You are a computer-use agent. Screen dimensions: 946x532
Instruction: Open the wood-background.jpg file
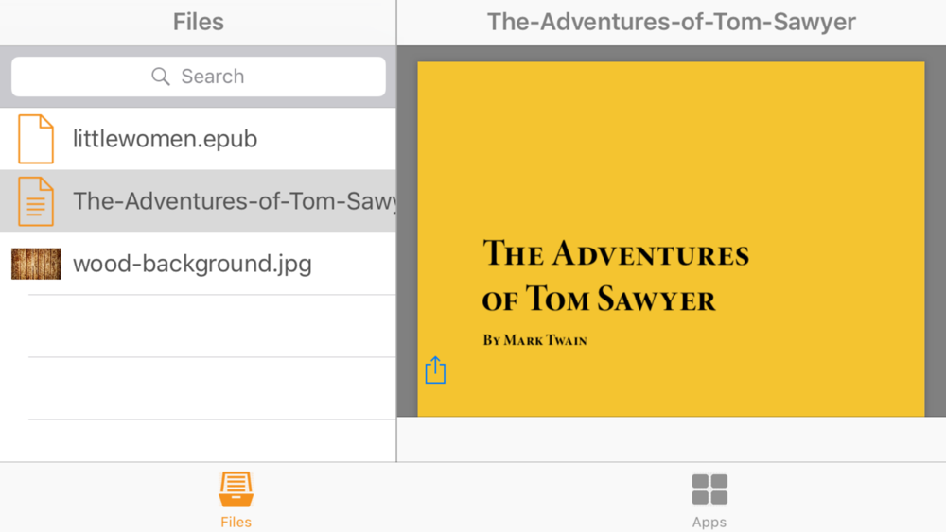point(192,264)
